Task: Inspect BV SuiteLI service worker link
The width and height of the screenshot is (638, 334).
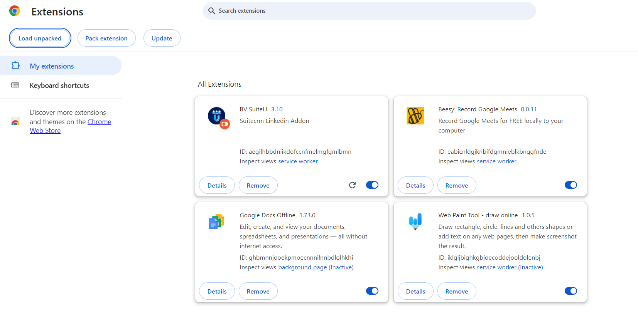Action: tap(298, 161)
